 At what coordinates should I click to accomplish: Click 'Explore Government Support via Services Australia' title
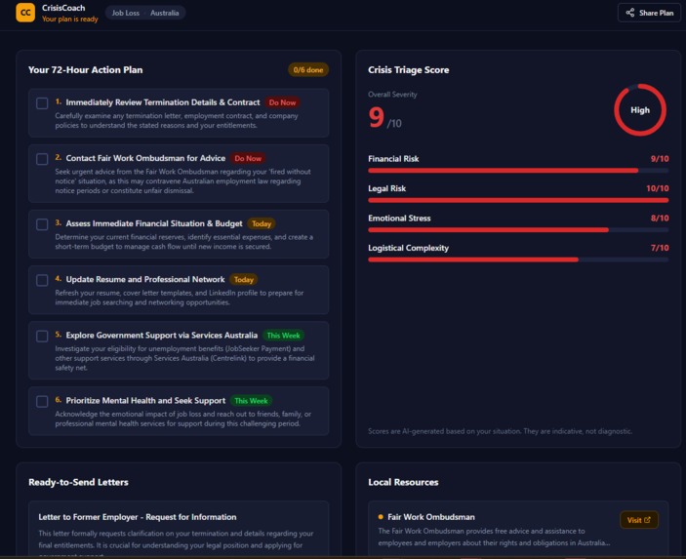162,335
